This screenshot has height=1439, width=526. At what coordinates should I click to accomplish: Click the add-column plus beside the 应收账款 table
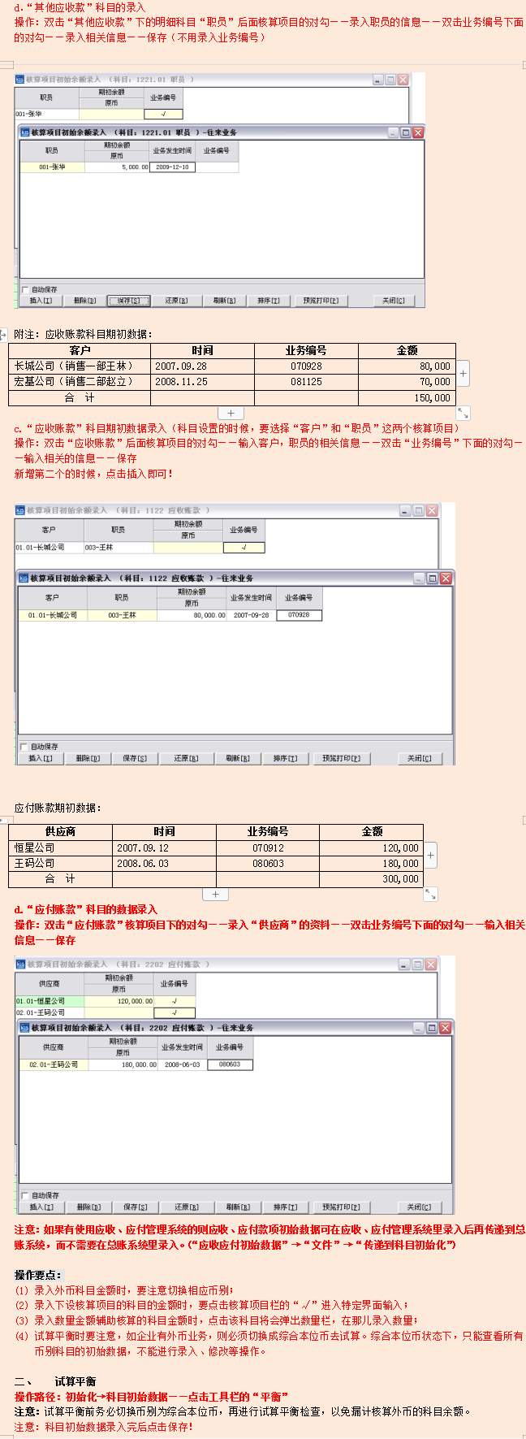click(463, 374)
